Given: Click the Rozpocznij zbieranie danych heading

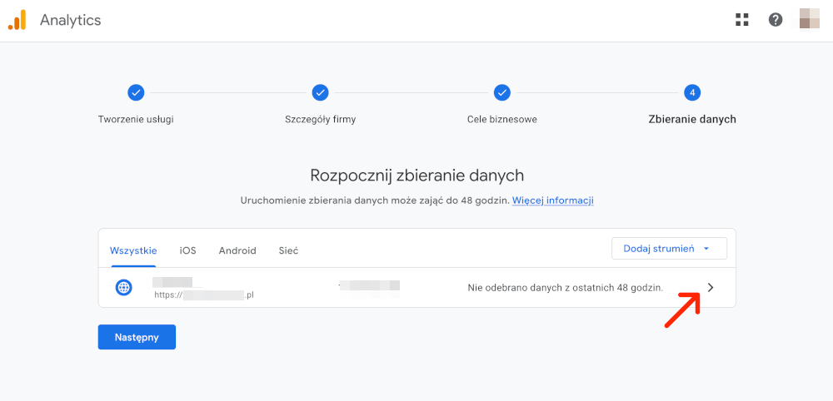Looking at the screenshot, I should (417, 175).
